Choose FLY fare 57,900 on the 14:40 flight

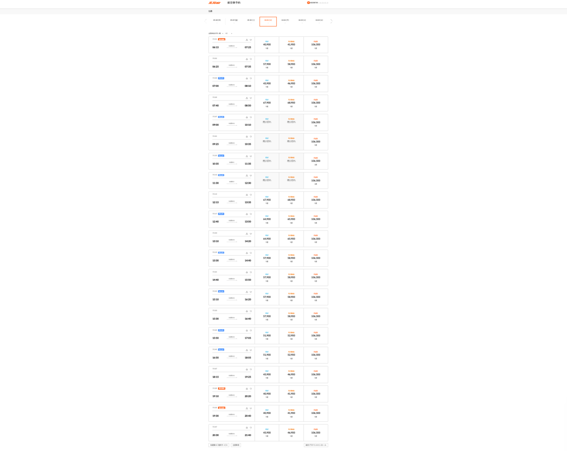pos(267,278)
